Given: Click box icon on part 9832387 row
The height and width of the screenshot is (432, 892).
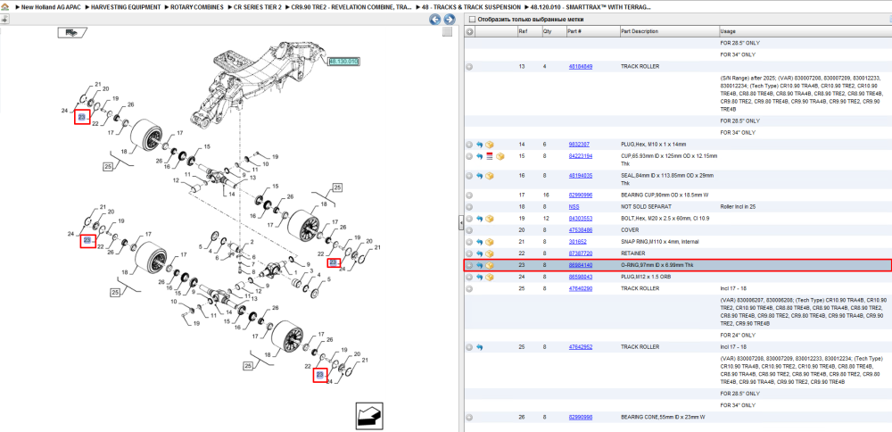Looking at the screenshot, I should 489,145.
